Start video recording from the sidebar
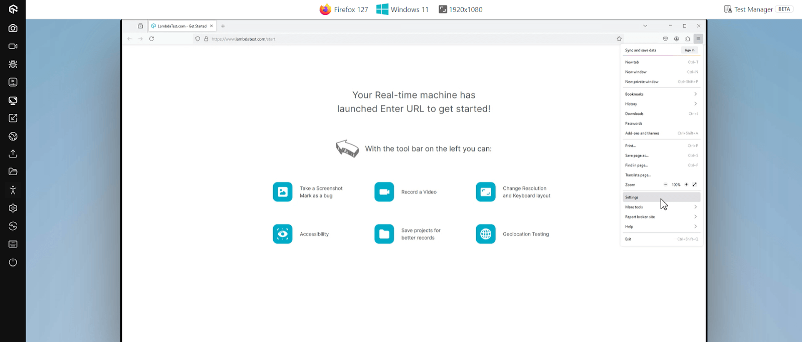 point(13,46)
